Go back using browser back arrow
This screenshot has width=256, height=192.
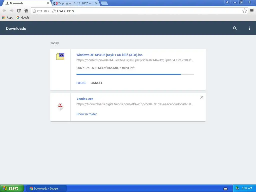tap(4, 11)
